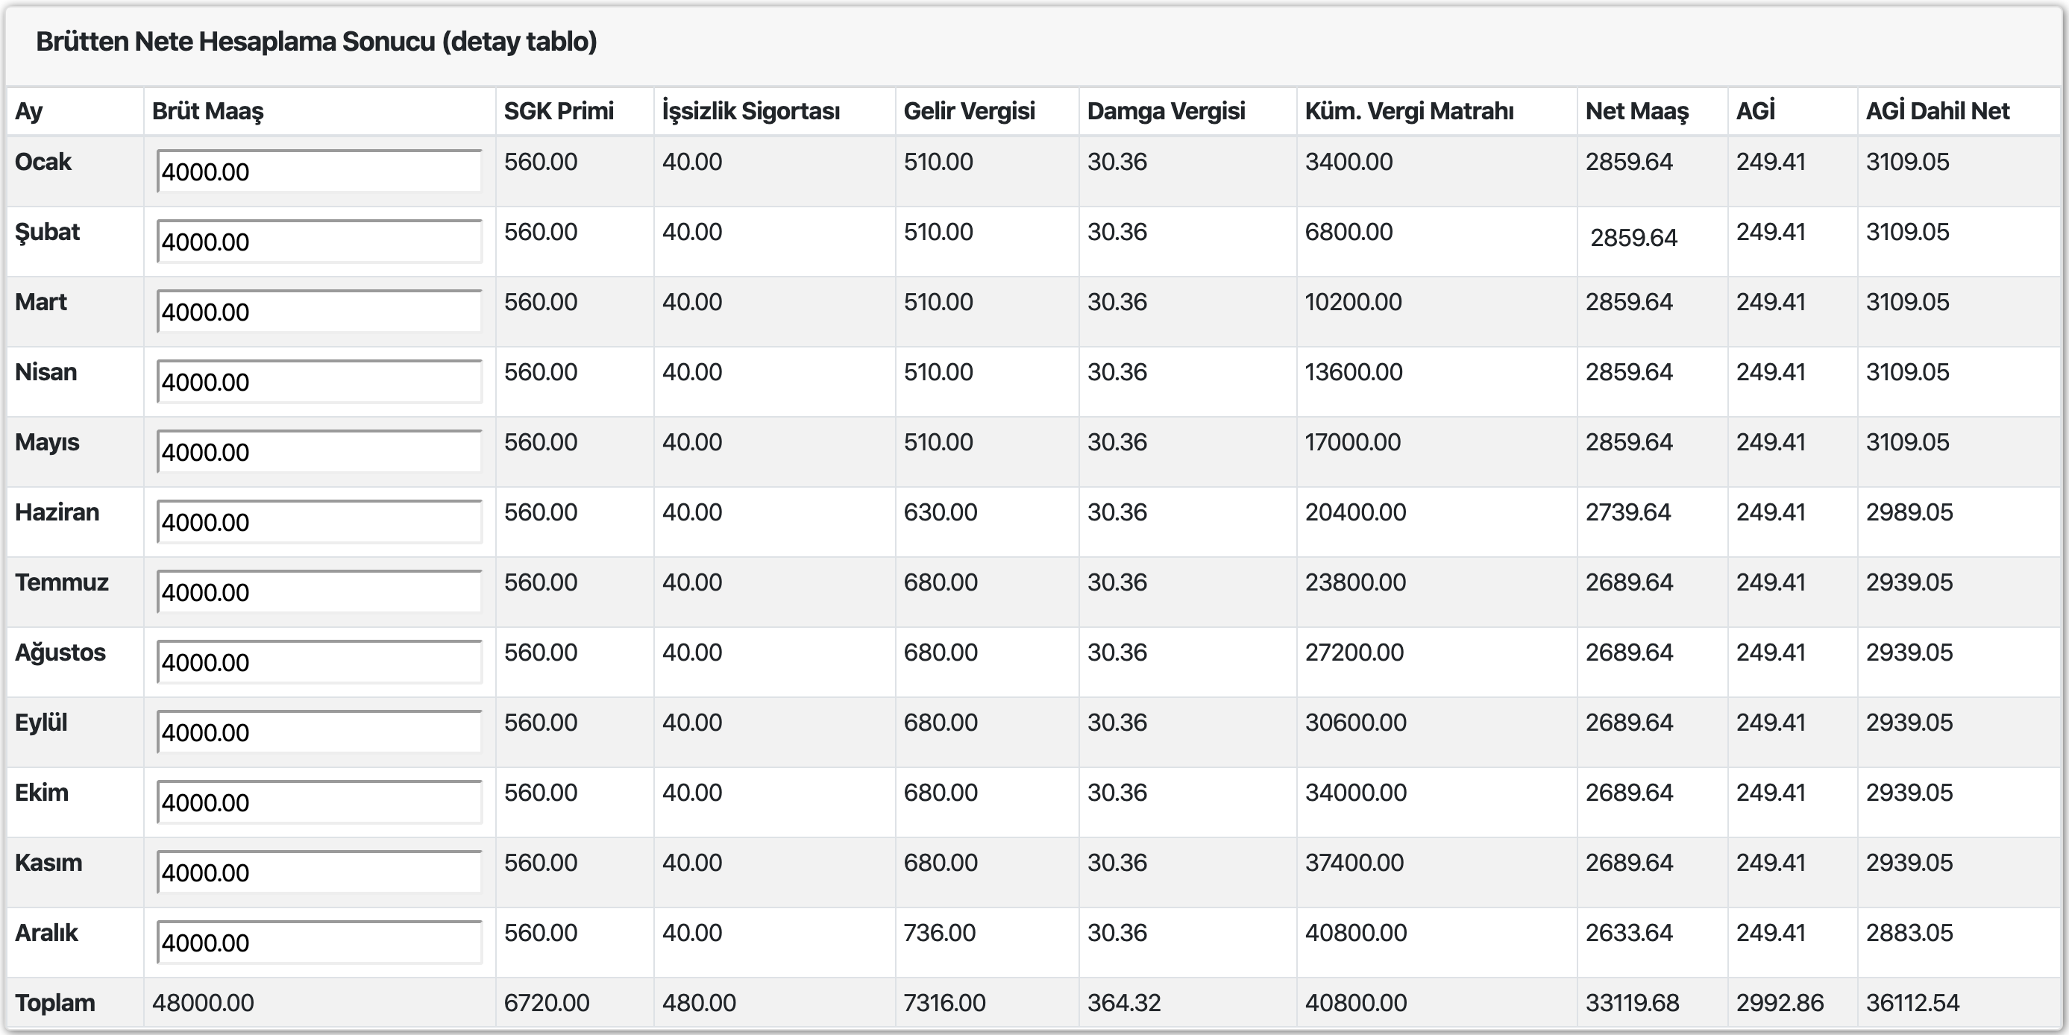Click the 'Ay' column header
The image size is (2069, 1035).
(x=29, y=112)
